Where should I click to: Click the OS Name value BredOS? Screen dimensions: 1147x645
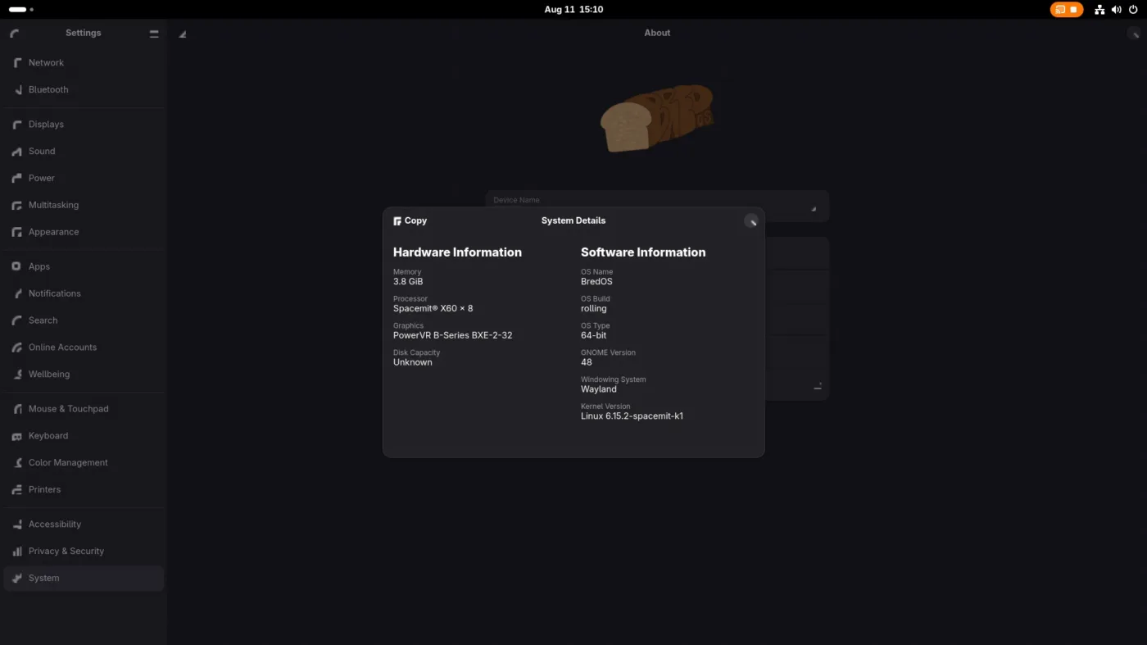click(596, 282)
